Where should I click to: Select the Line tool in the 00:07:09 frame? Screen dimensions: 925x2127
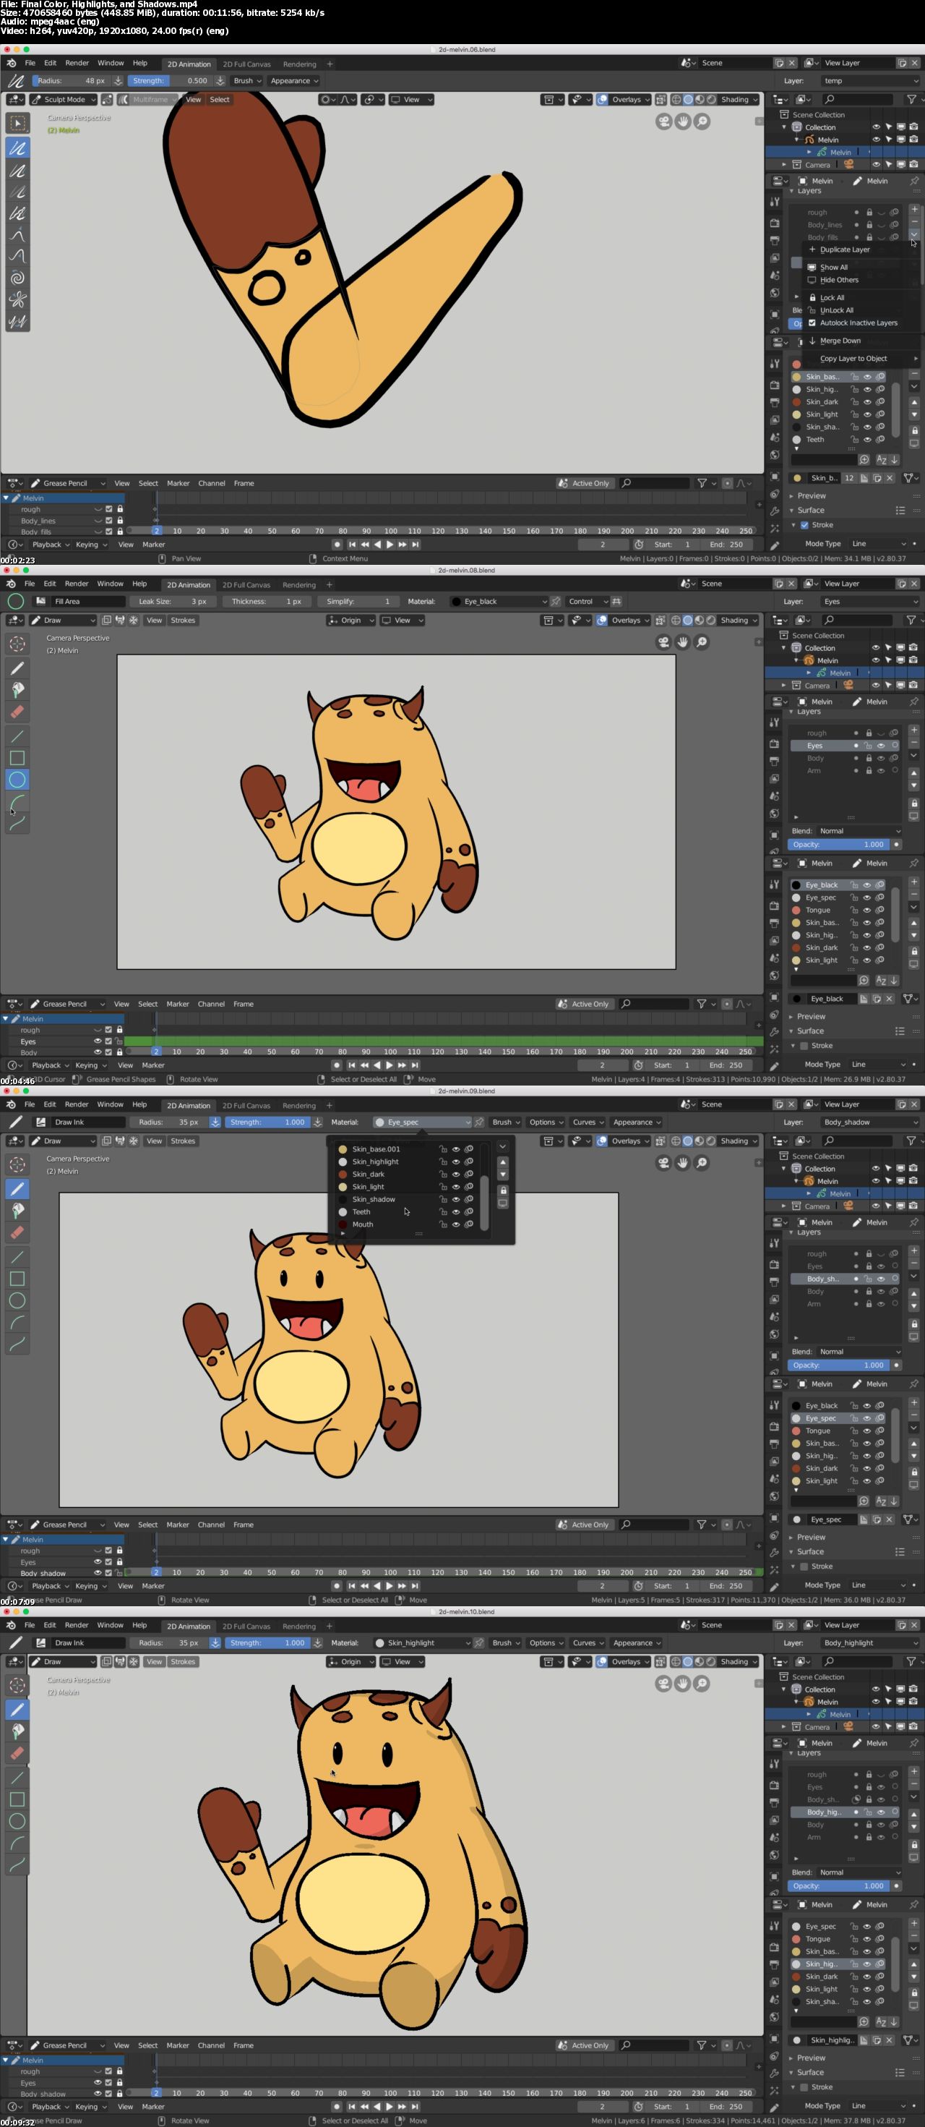[x=17, y=1257]
